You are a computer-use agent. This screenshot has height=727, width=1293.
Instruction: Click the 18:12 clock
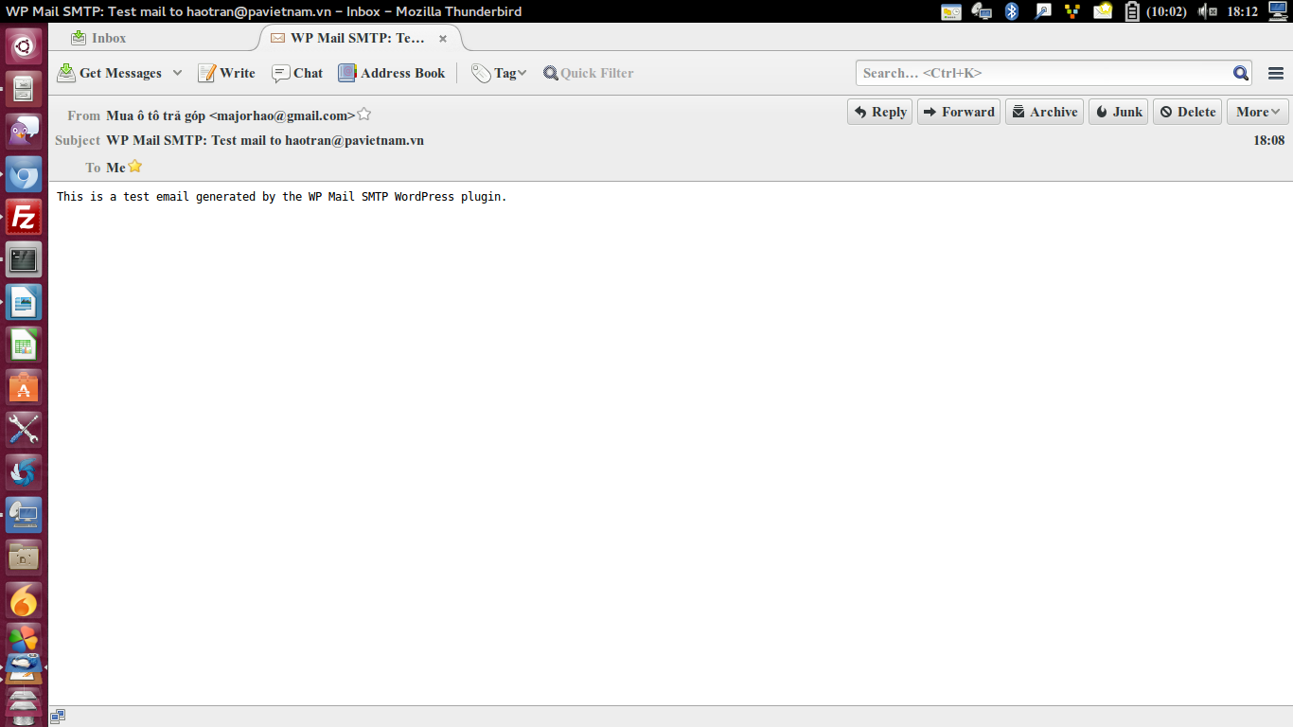(1242, 11)
